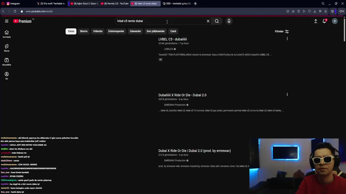Open Shorts from the left sidebar
Screen dimensions: 346x194
point(6,48)
